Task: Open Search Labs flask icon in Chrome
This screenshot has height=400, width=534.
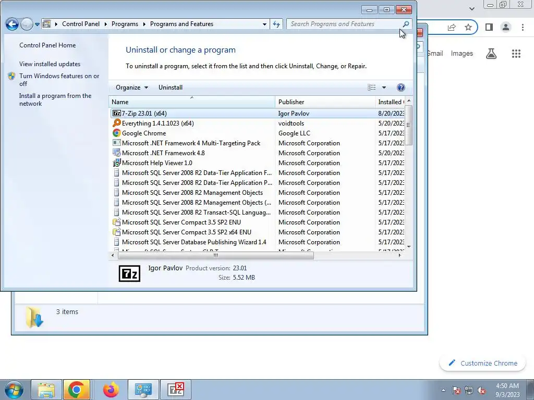Action: (x=491, y=54)
